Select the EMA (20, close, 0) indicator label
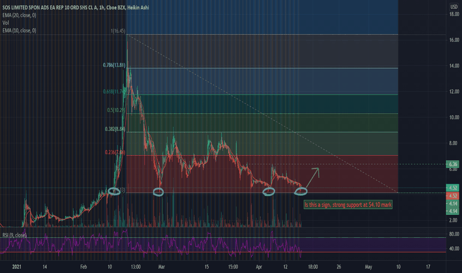This screenshot has width=462, height=273. (19, 15)
